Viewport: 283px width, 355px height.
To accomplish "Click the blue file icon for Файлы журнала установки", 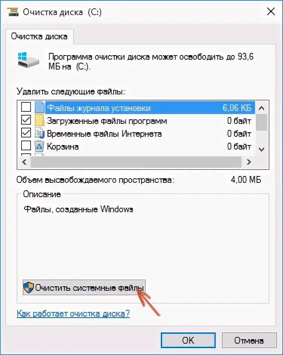I will tap(39, 107).
